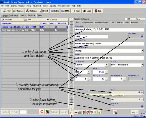Switch to the Advanced toolbar tab
The height and width of the screenshot is (118, 146).
coord(14,16)
